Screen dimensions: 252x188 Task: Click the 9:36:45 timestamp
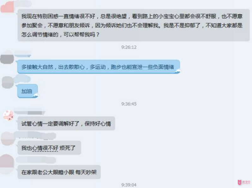(x=129, y=104)
